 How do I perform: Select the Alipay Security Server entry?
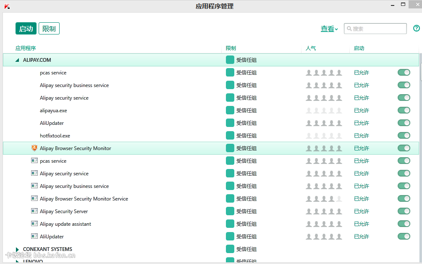[x=64, y=211]
